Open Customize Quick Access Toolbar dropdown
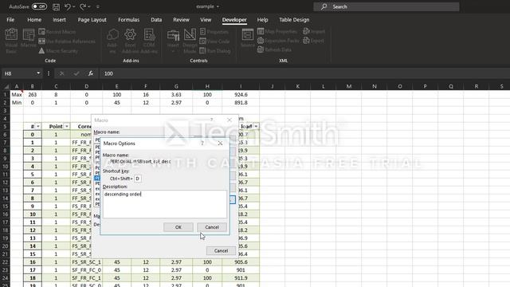This screenshot has height=287, width=510. (x=98, y=6)
